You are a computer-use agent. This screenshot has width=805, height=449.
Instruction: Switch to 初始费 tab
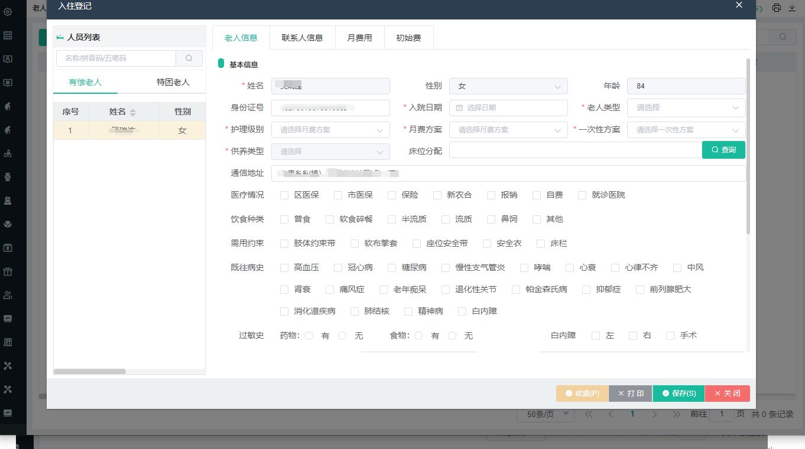[408, 38]
